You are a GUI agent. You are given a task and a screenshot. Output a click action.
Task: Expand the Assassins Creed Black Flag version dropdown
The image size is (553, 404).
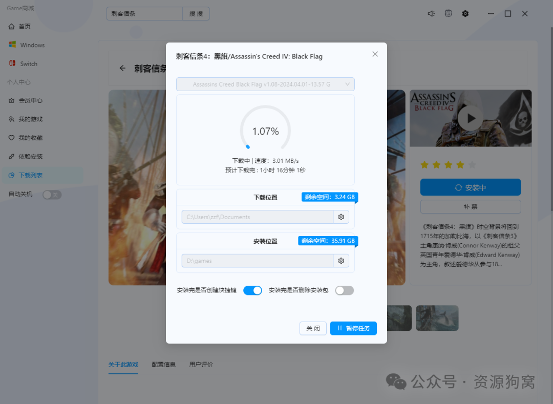[x=265, y=84]
